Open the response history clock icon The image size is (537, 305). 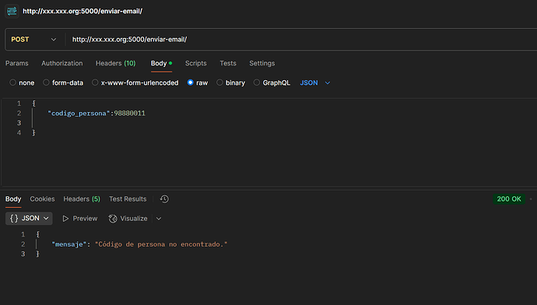[x=164, y=199]
